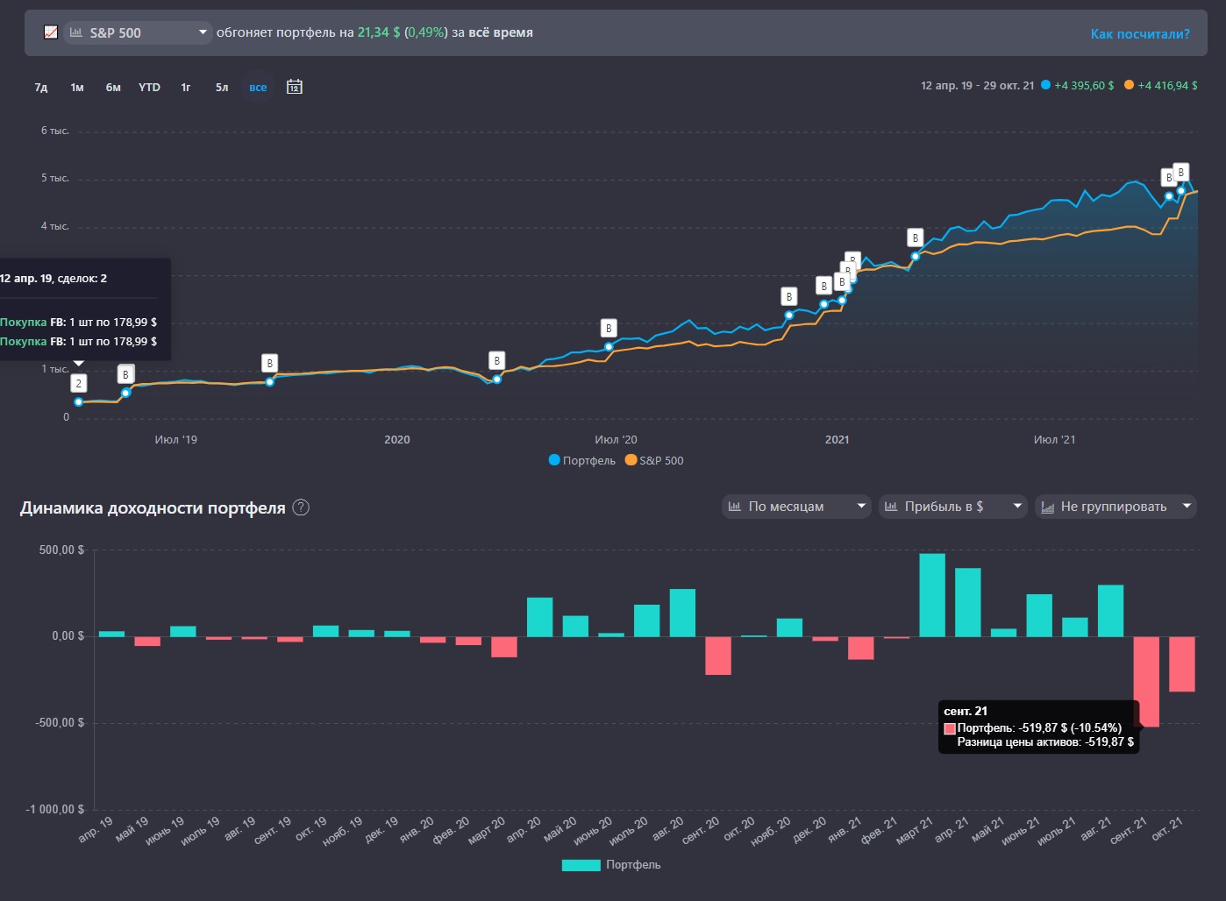
Task: Click the B trade marker after 2021 start
Action: 916,238
